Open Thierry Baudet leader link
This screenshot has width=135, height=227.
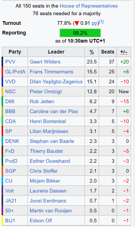[x=46, y=151]
